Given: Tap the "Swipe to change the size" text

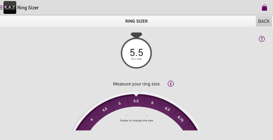Looking at the screenshot, I should [136, 121].
